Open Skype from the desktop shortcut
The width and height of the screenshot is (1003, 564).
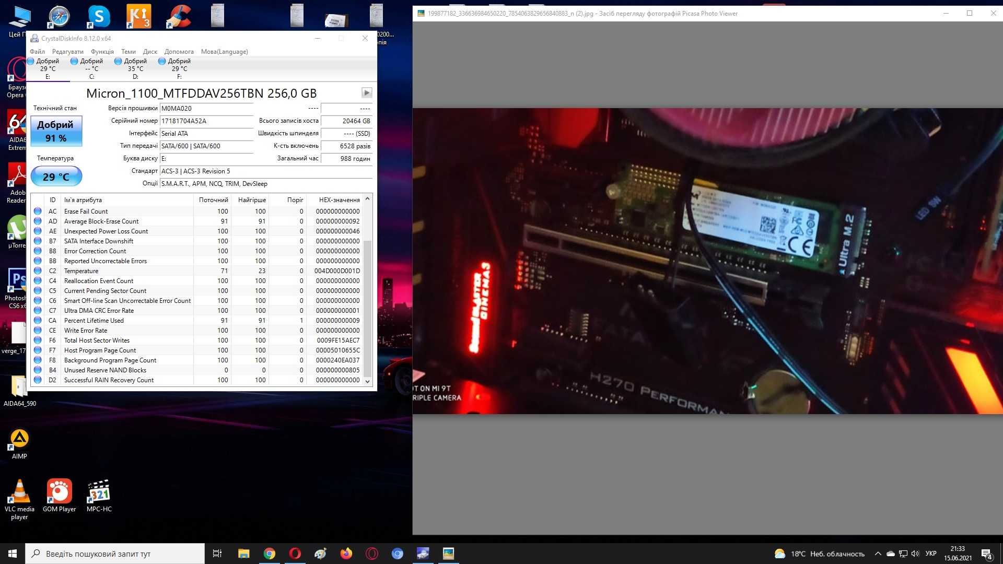(98, 16)
